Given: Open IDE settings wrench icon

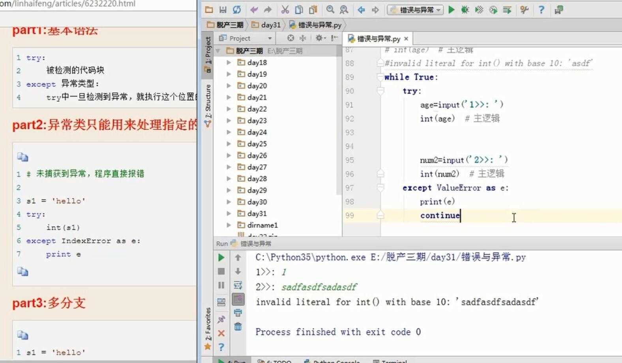Looking at the screenshot, I should pos(524,10).
